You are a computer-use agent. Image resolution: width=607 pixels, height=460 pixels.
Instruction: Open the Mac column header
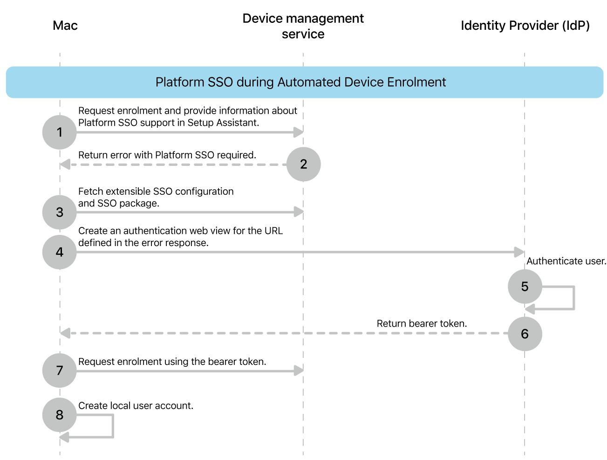coord(65,26)
